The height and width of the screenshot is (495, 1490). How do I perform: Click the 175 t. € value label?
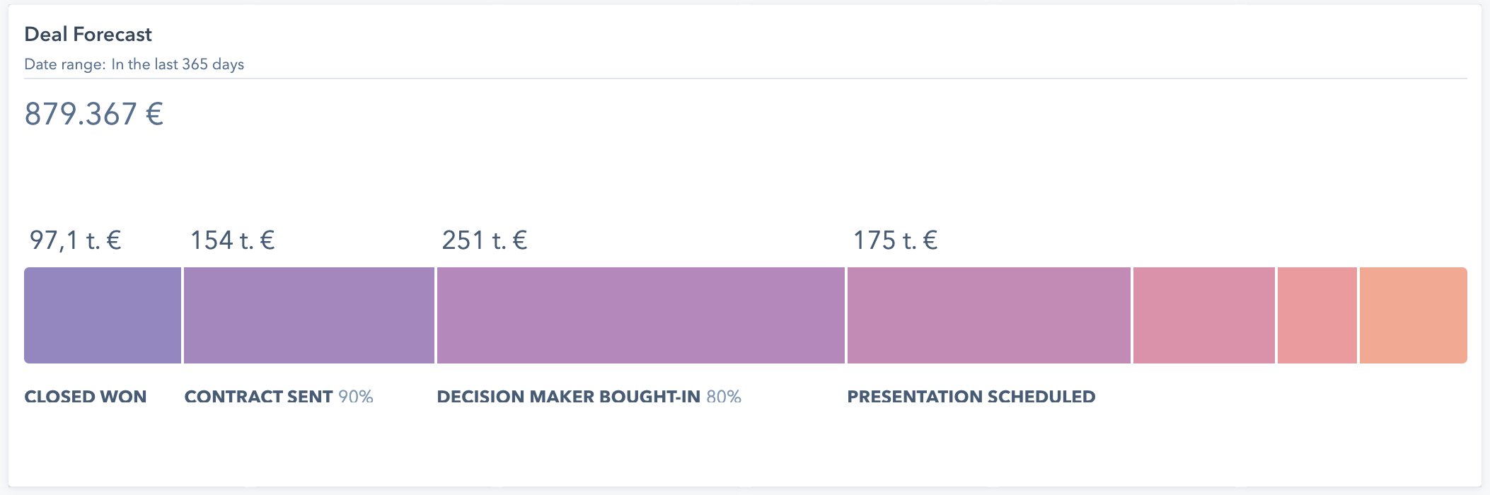point(895,240)
